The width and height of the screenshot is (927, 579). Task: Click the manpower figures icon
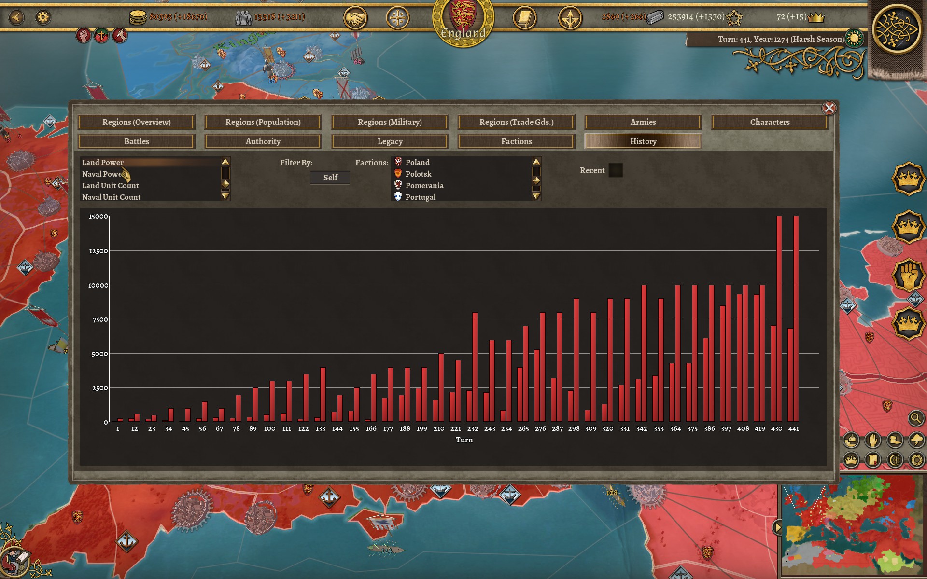click(243, 18)
